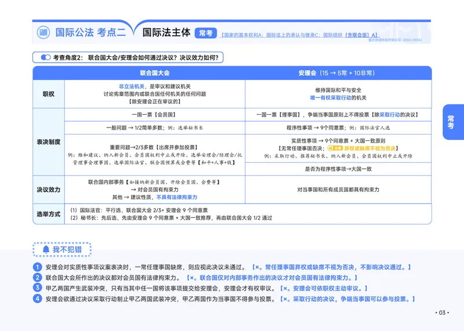Select the 表决制度 row header
The image size is (464, 331).
tap(49, 141)
